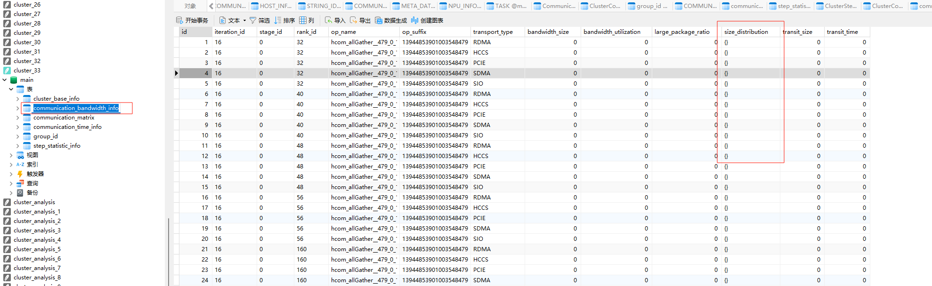
Task: Click the row indicator arrow of row 4
Action: click(x=176, y=73)
